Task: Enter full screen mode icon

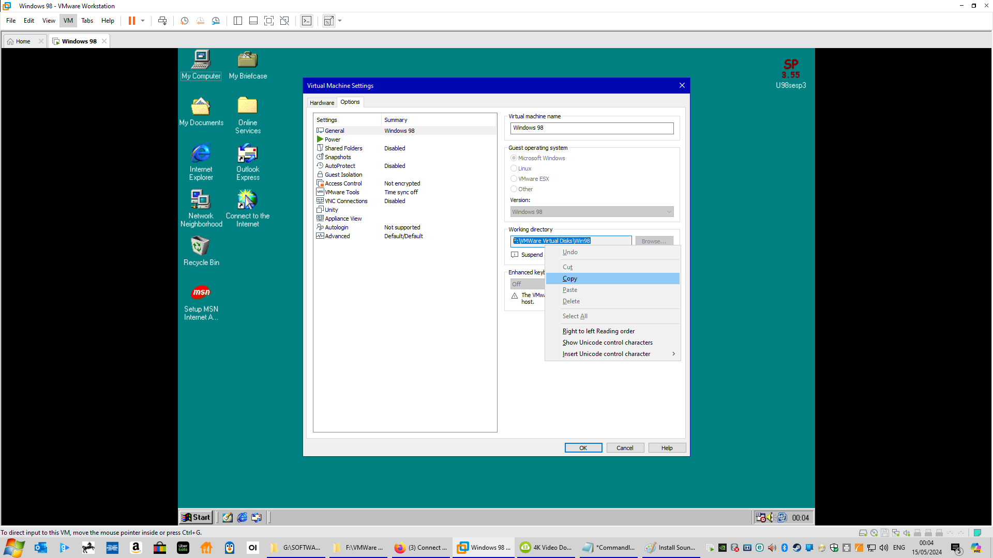Action: [x=269, y=21]
